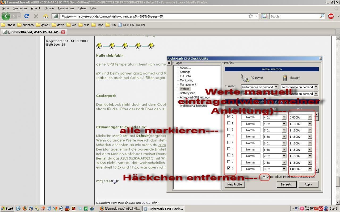
Task: Open VID dropdown showing 0.8000V
Action: [x=310, y=117]
